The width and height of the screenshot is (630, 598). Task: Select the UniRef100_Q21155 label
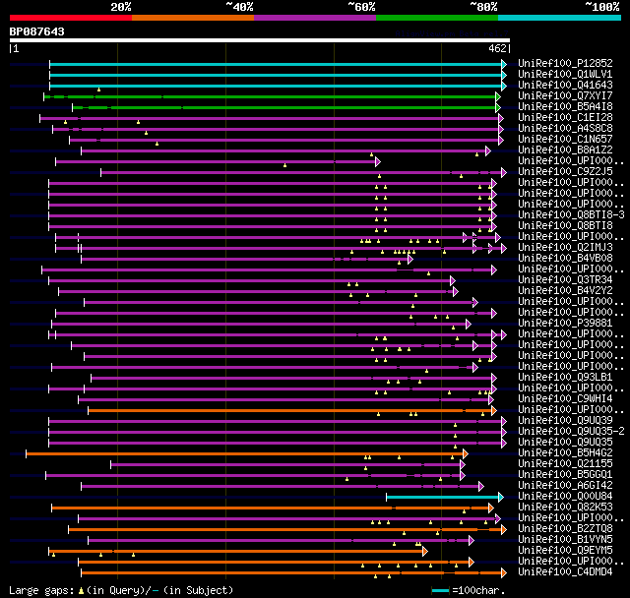click(x=565, y=464)
